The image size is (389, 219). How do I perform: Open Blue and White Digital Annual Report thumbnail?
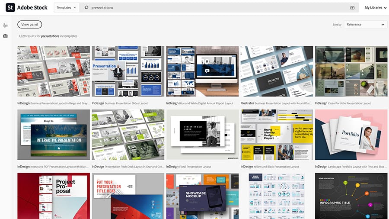(x=202, y=71)
